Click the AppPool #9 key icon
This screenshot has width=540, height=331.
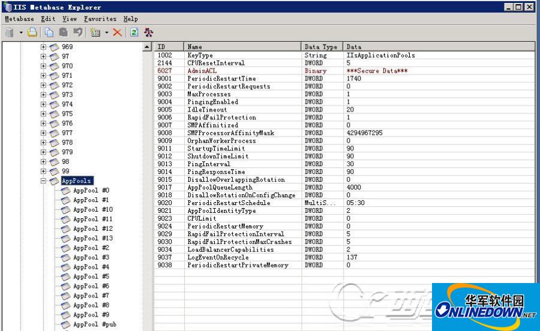pos(65,315)
